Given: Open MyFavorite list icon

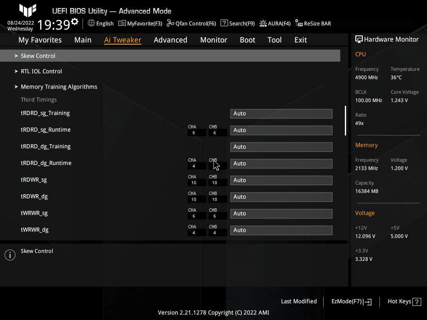Looking at the screenshot, I should point(122,23).
